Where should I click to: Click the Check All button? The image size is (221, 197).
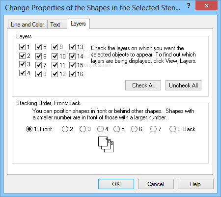click(x=143, y=85)
